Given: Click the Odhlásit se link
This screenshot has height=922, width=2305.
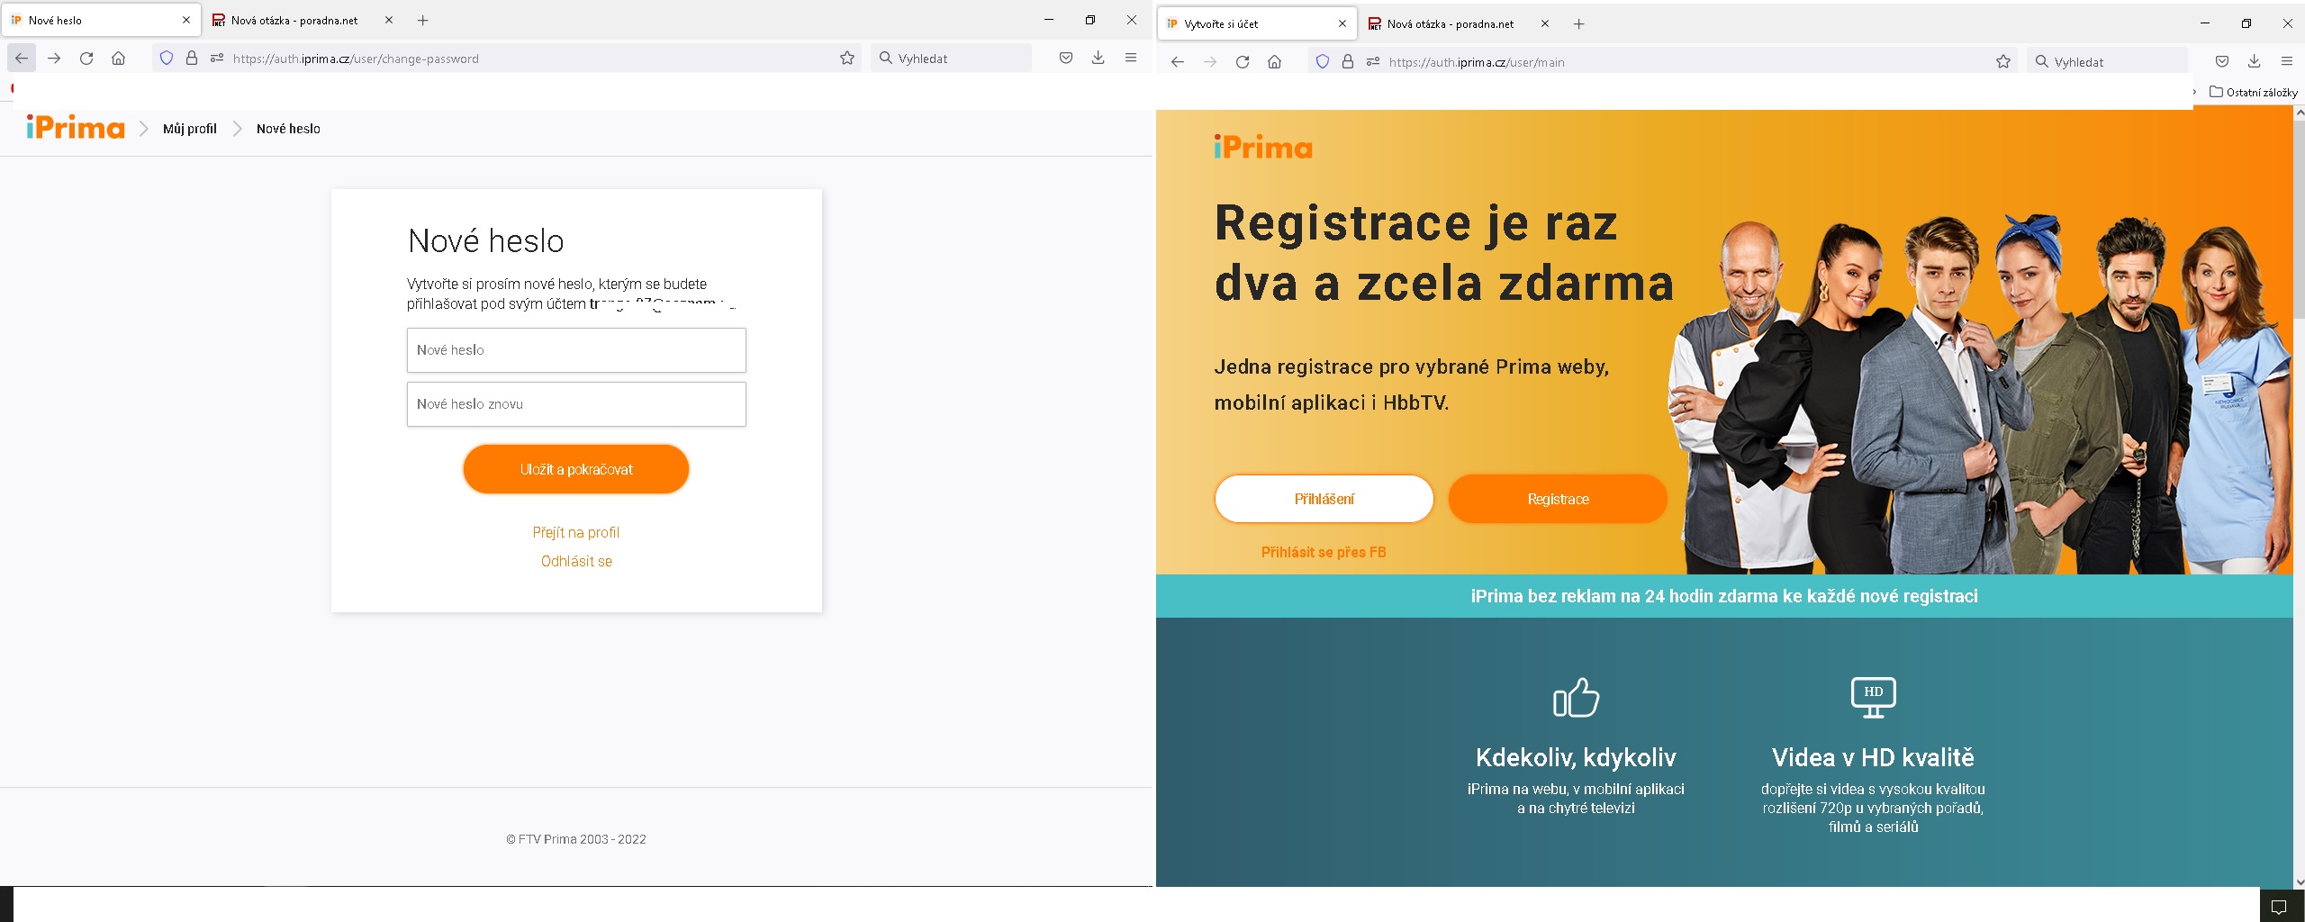Looking at the screenshot, I should point(576,561).
